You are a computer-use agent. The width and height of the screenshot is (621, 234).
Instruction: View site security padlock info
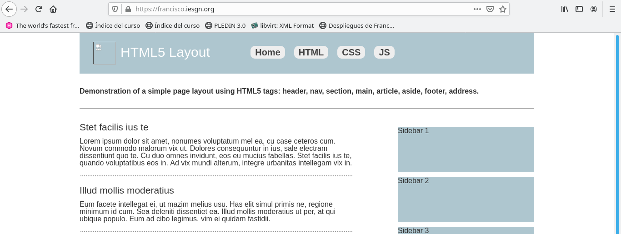point(128,9)
